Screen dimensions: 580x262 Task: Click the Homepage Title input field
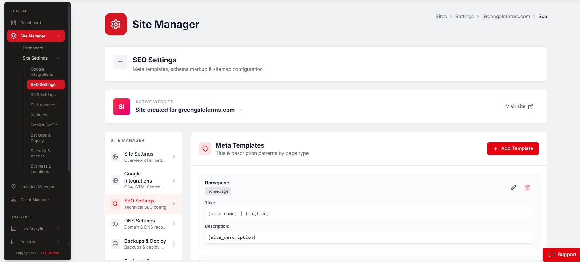click(369, 214)
